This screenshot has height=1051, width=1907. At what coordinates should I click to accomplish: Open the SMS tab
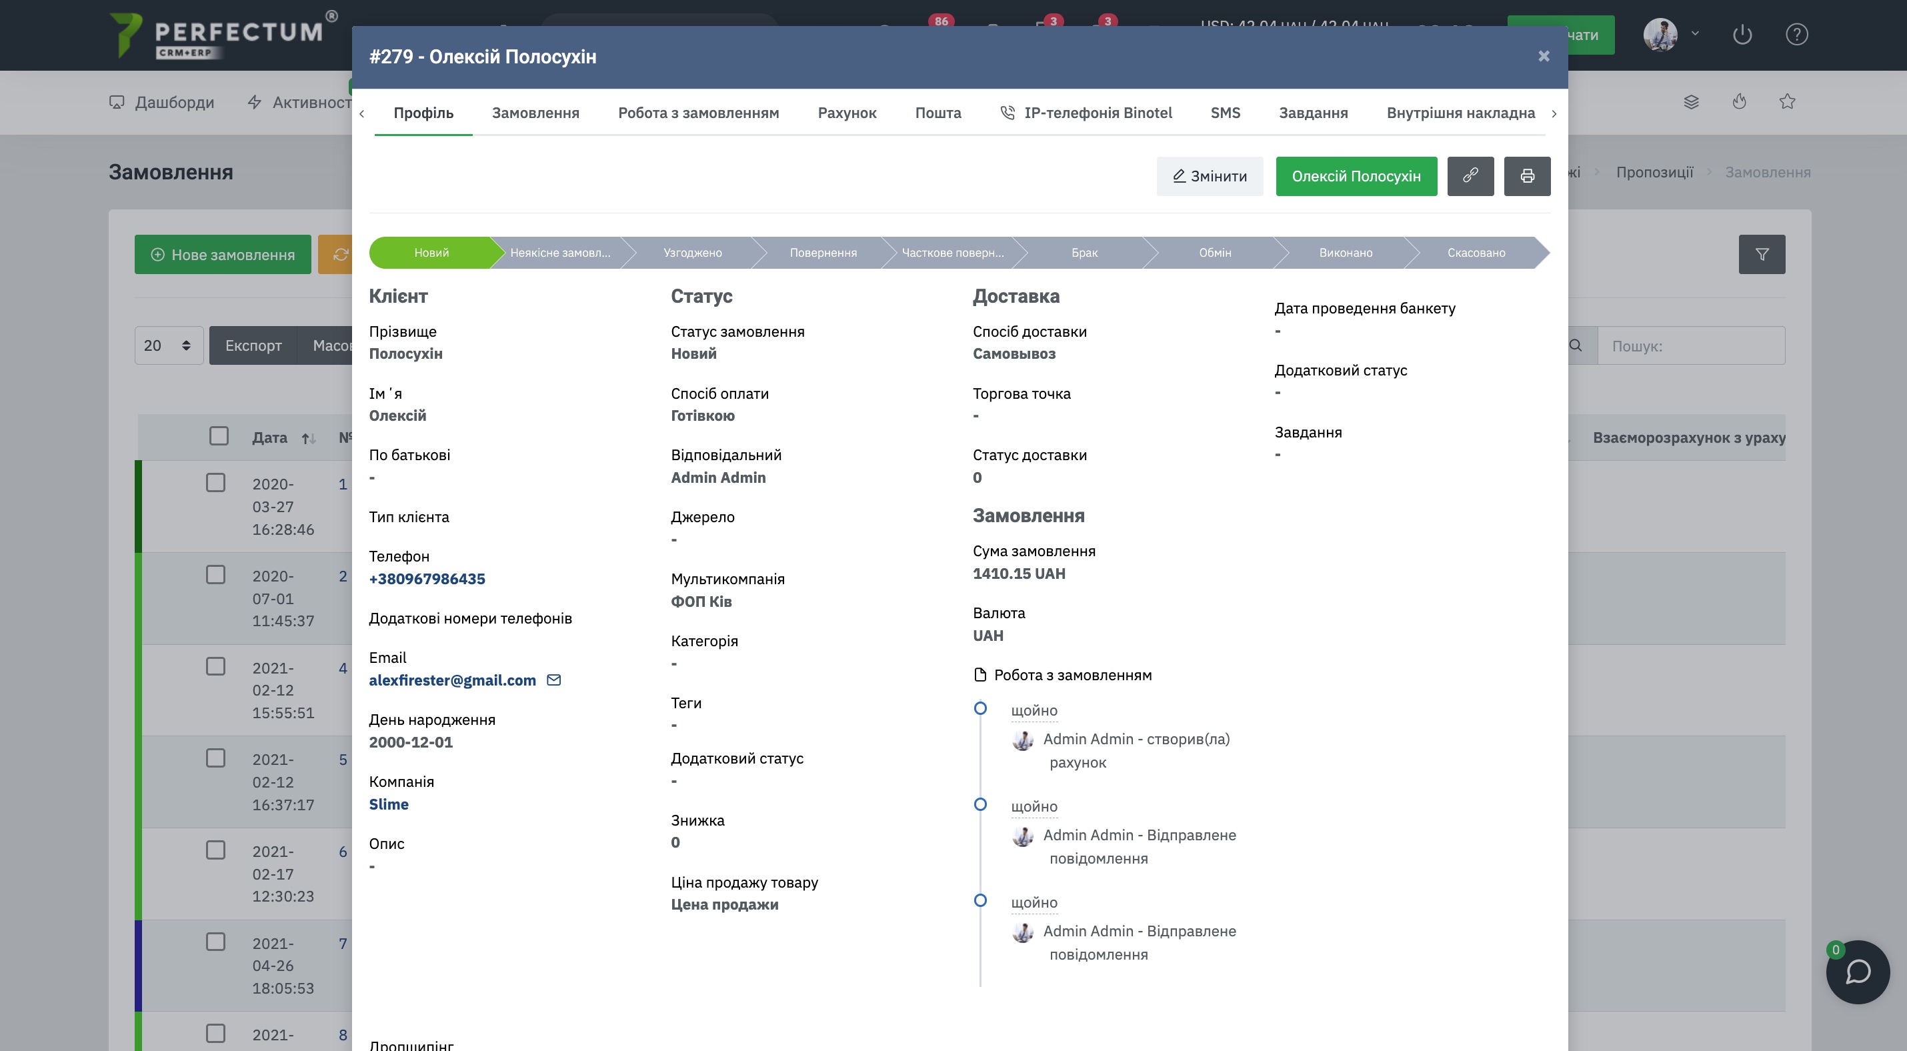coord(1225,113)
